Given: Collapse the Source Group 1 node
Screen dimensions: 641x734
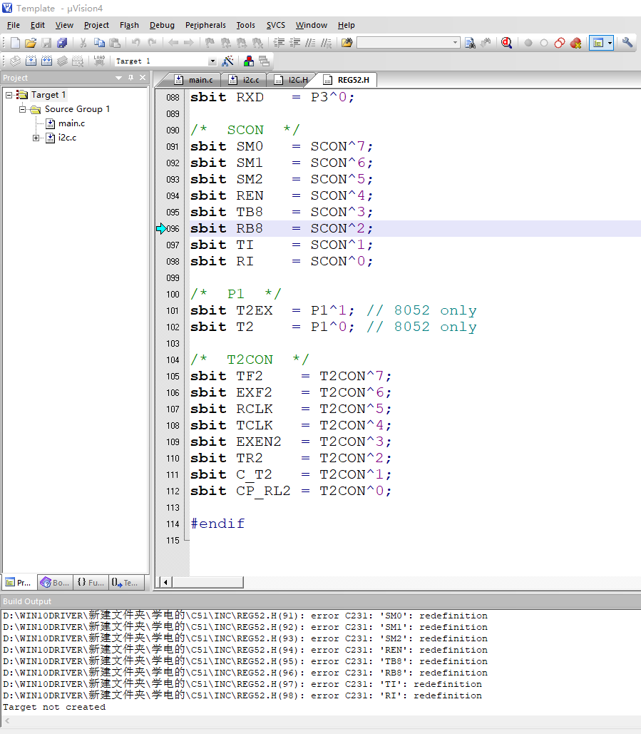Looking at the screenshot, I should pyautogui.click(x=22, y=110).
